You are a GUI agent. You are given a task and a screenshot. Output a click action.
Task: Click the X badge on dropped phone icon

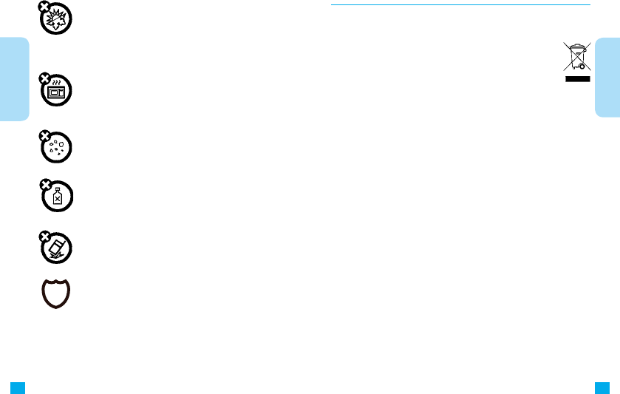pos(44,237)
